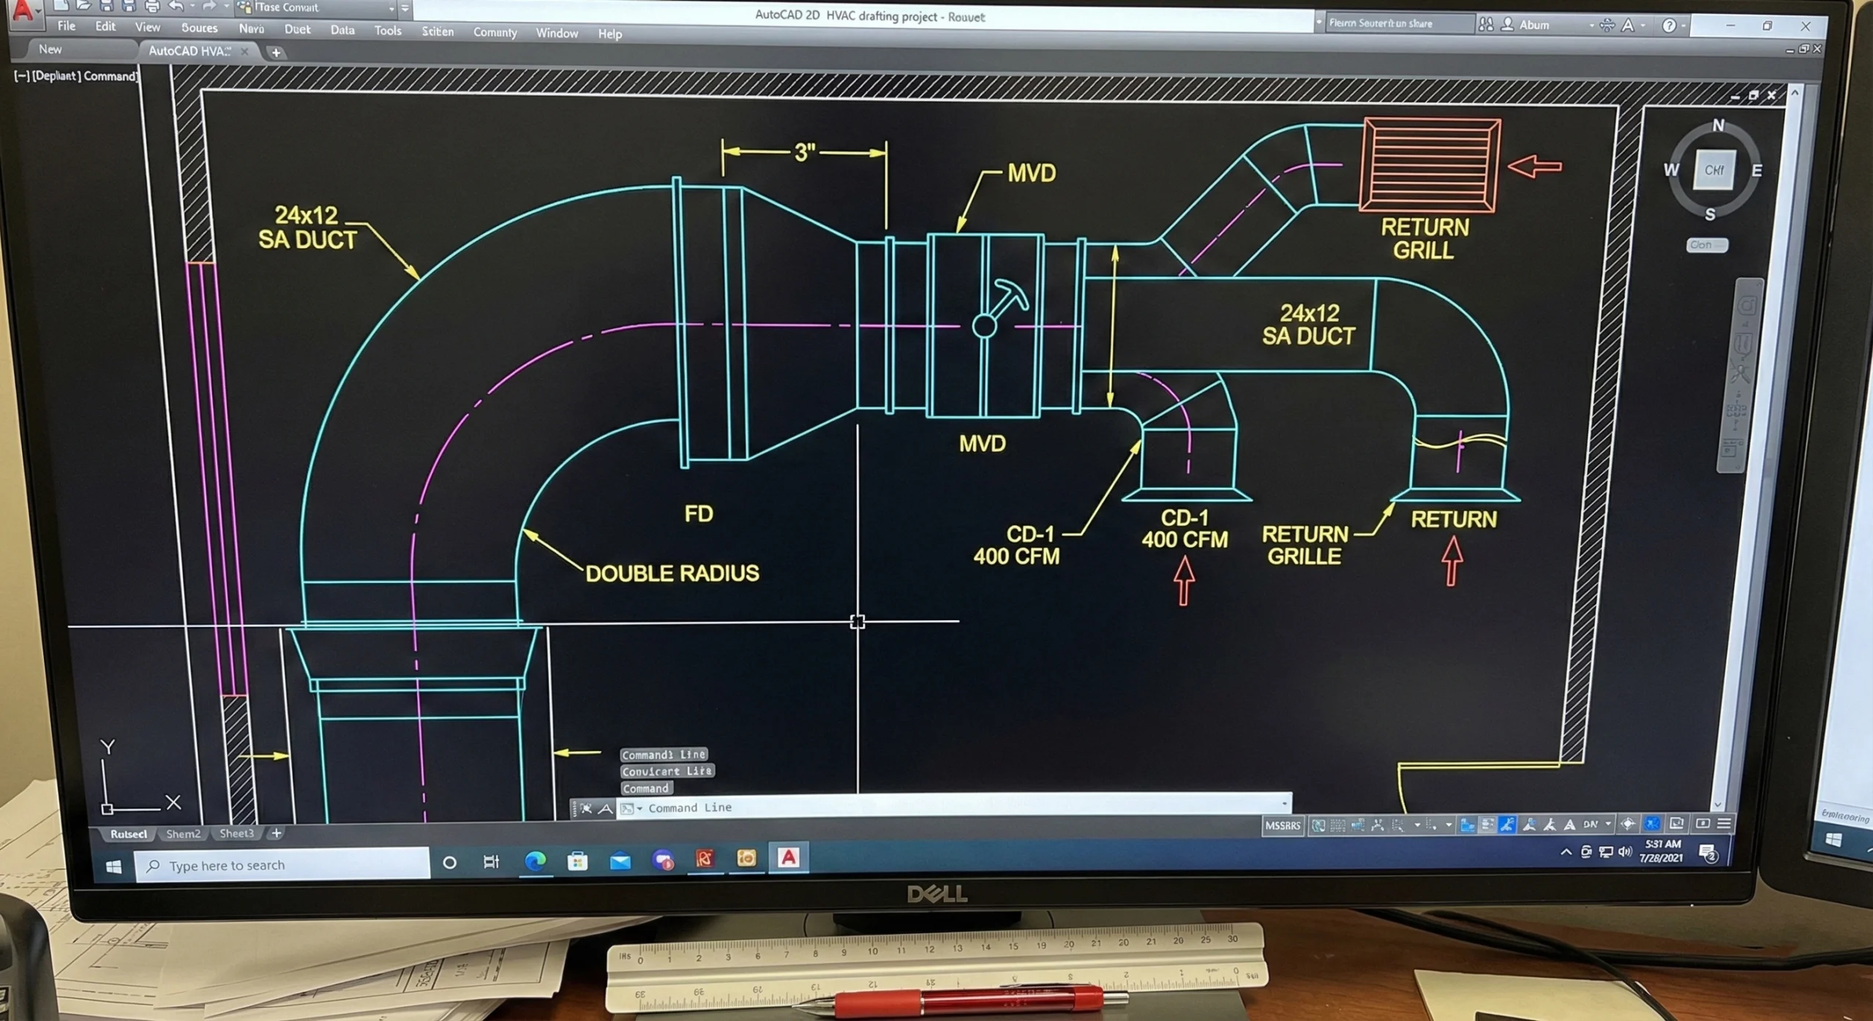Add a new drawing tab with plus

(x=276, y=53)
